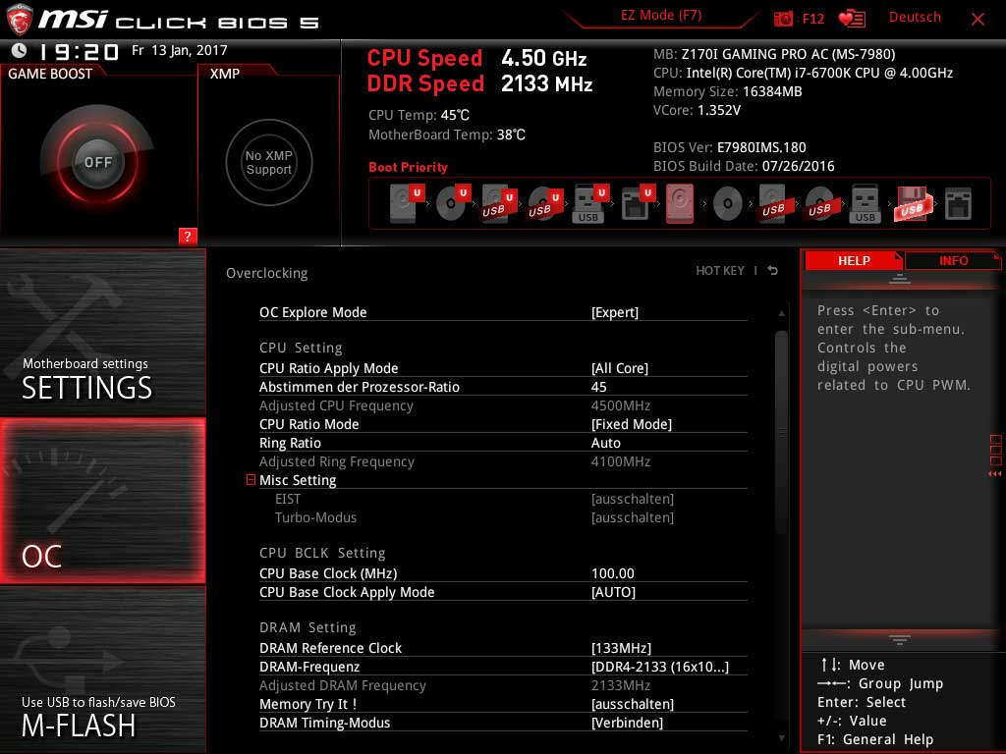
Task: Edit the Ring Ratio Auto field
Action: 605,443
